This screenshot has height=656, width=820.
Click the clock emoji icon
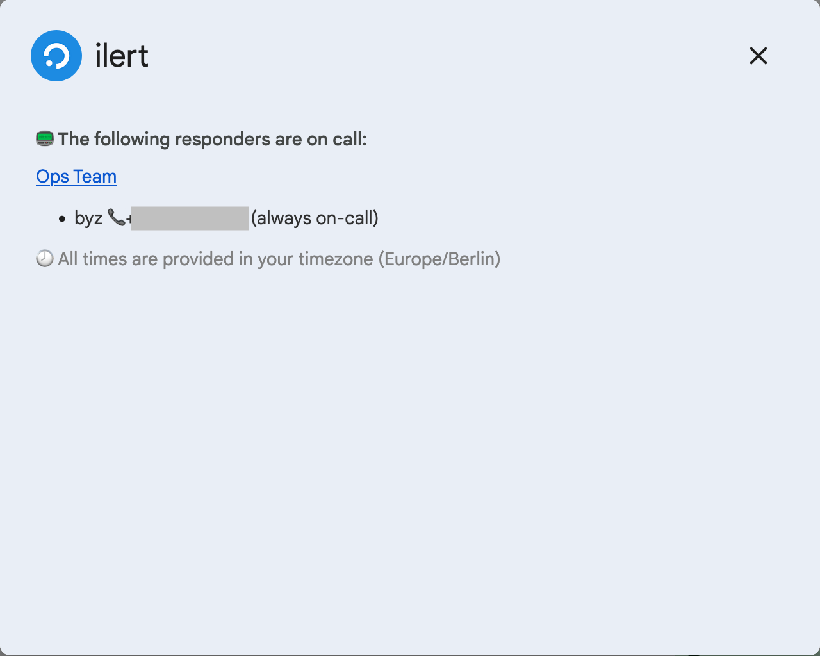click(x=45, y=259)
